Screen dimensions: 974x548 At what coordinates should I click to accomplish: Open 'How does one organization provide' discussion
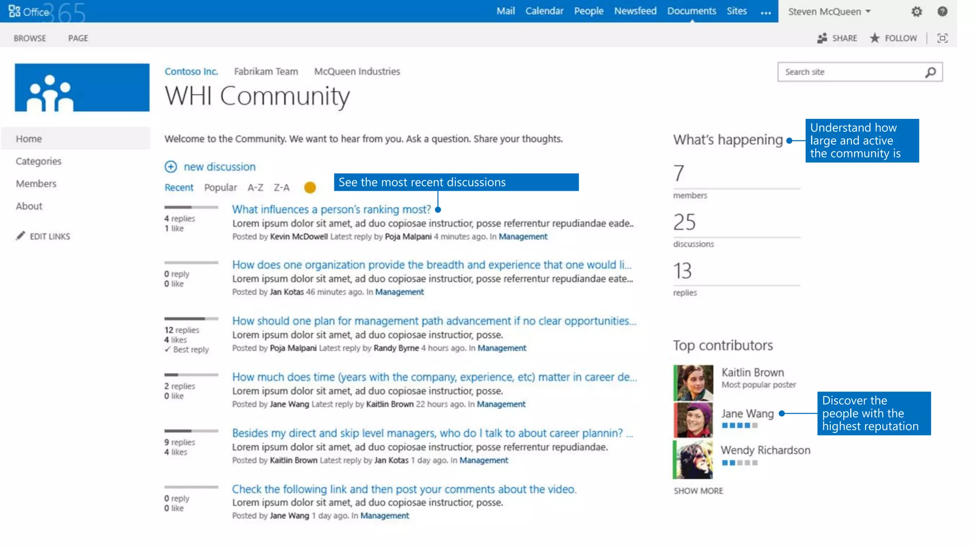[x=432, y=264]
